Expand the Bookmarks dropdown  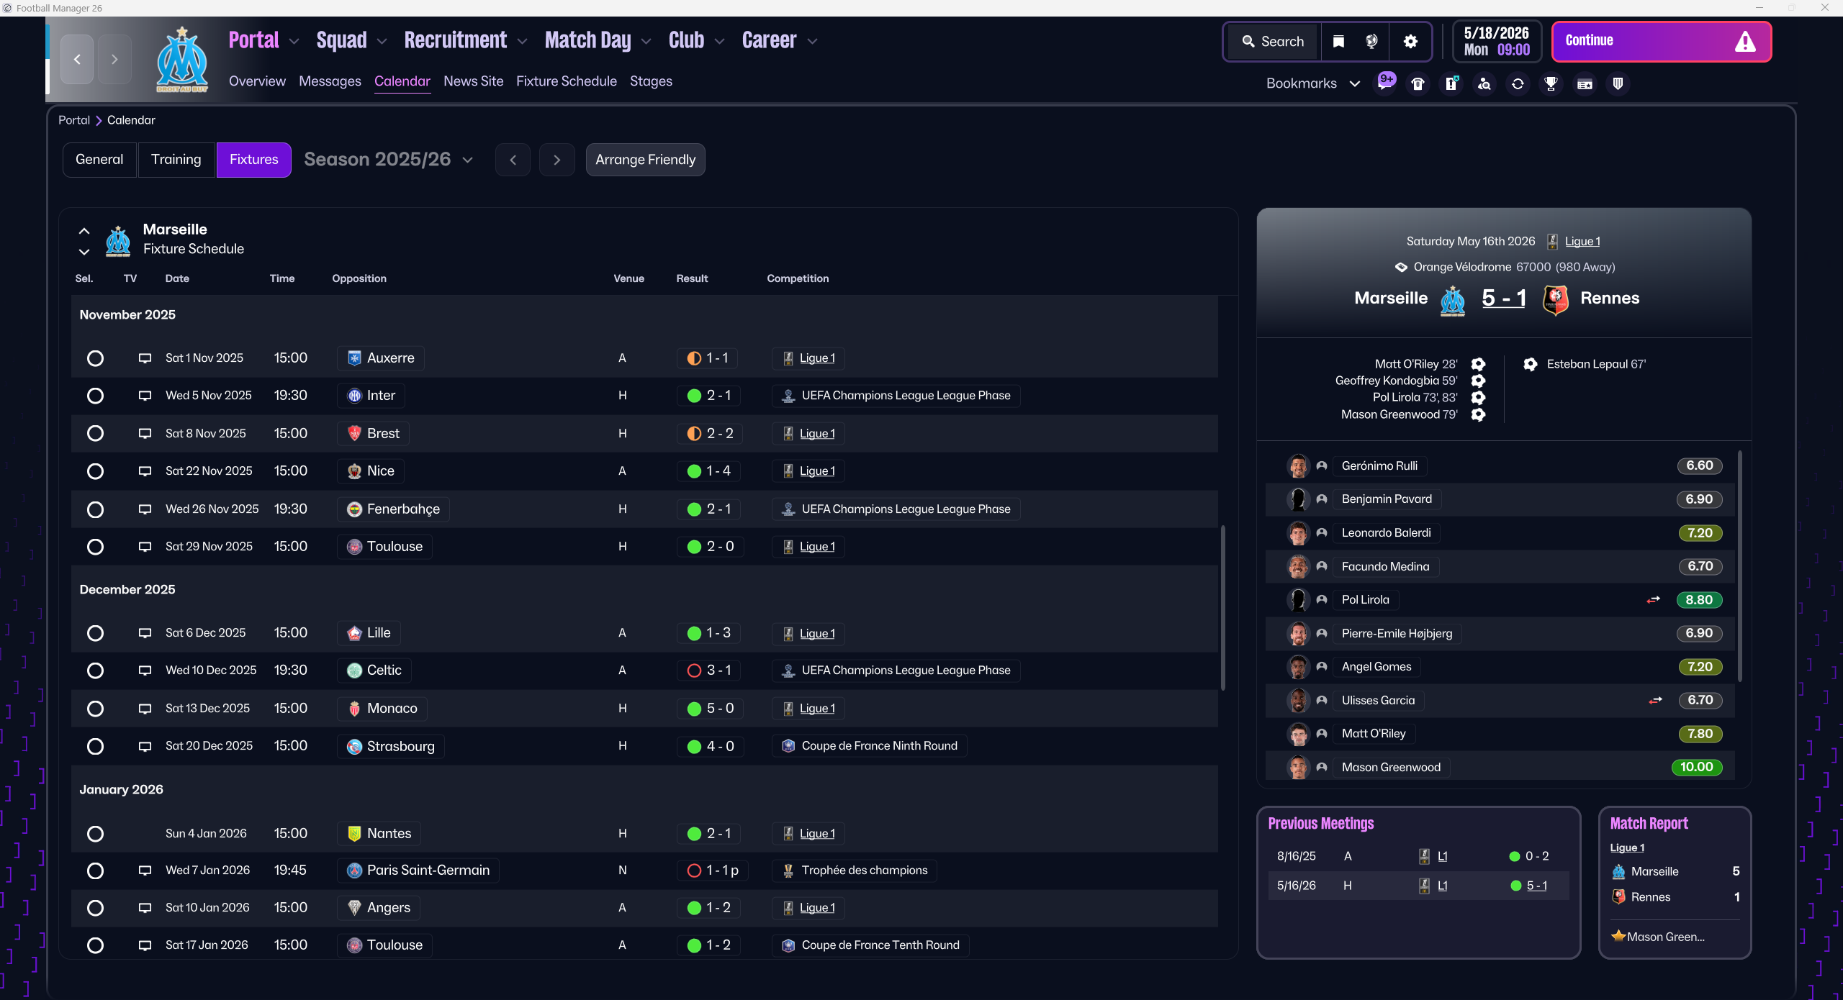click(1312, 83)
